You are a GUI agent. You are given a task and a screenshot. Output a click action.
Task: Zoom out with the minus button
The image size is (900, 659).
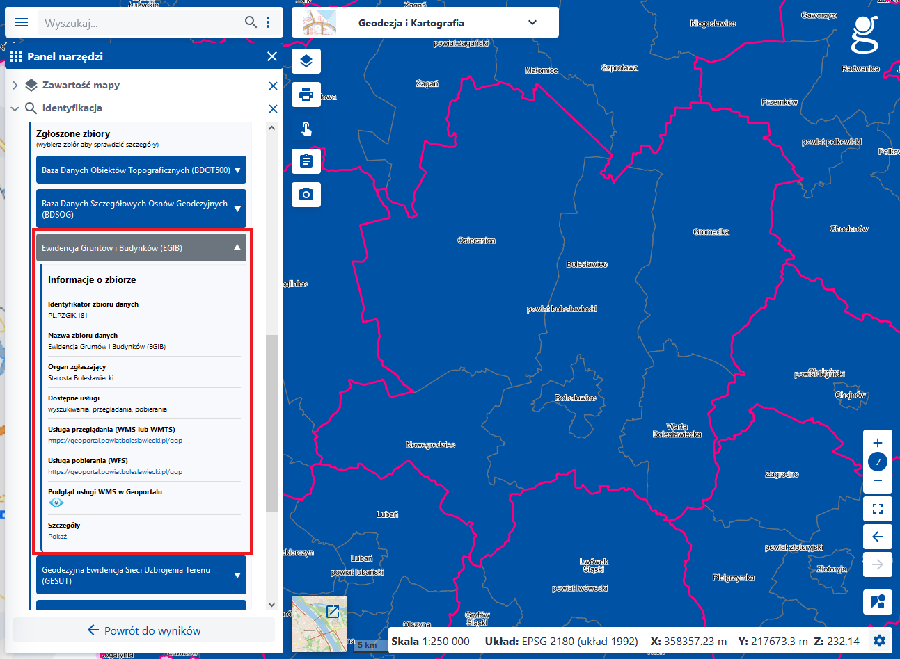tap(878, 480)
